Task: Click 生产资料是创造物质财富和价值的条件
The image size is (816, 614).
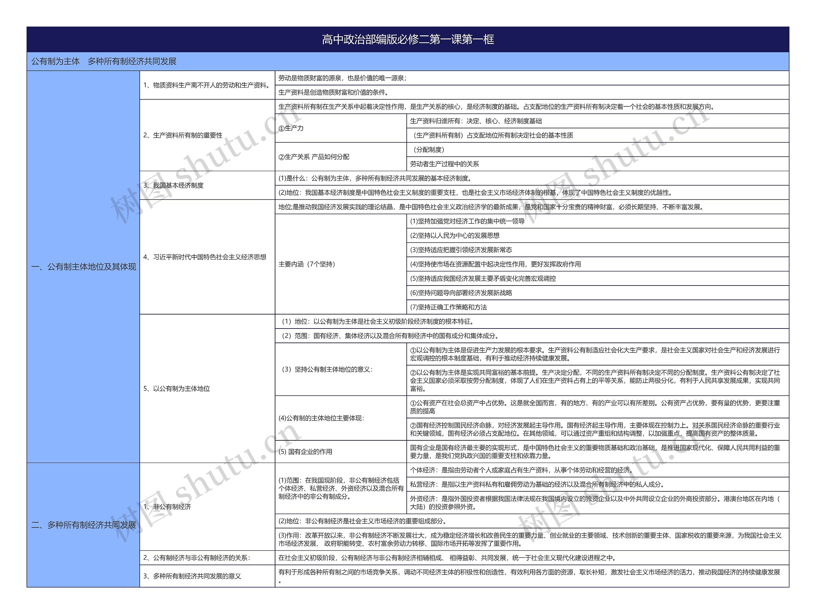Action: [x=532, y=92]
